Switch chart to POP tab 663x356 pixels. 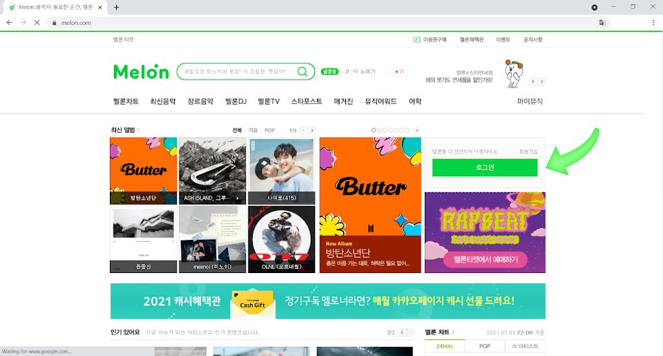[485, 346]
